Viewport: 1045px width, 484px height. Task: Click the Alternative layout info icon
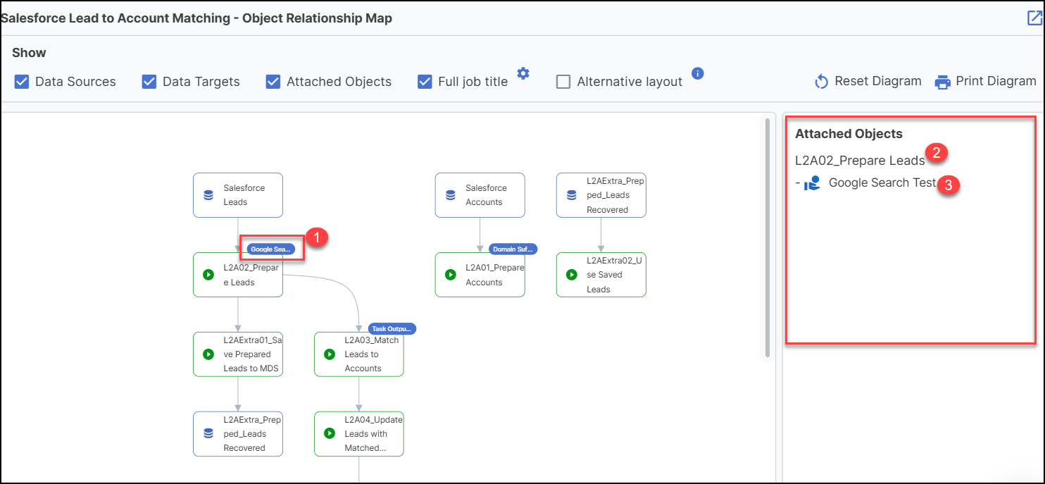[697, 73]
